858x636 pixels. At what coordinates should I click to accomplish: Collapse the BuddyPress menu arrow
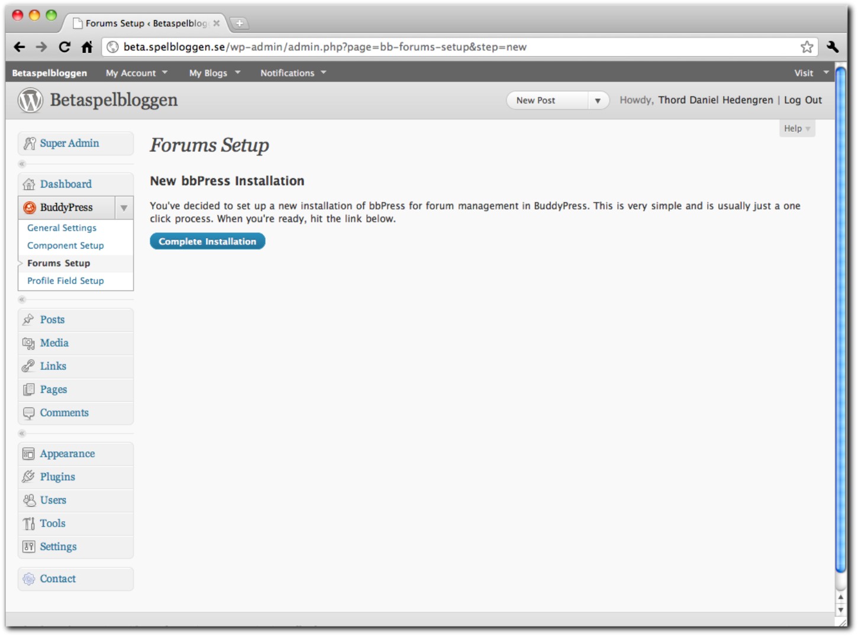pos(124,208)
